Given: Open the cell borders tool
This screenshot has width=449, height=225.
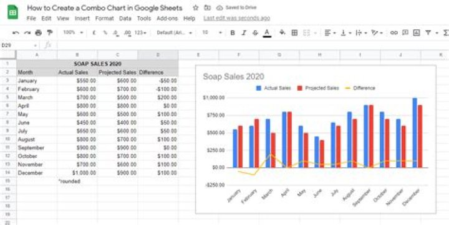Looking at the screenshot, I should pos(294,33).
